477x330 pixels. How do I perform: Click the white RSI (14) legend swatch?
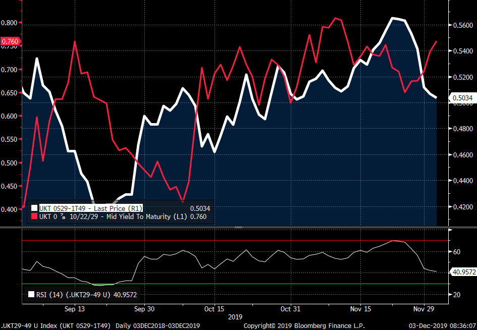click(x=32, y=295)
